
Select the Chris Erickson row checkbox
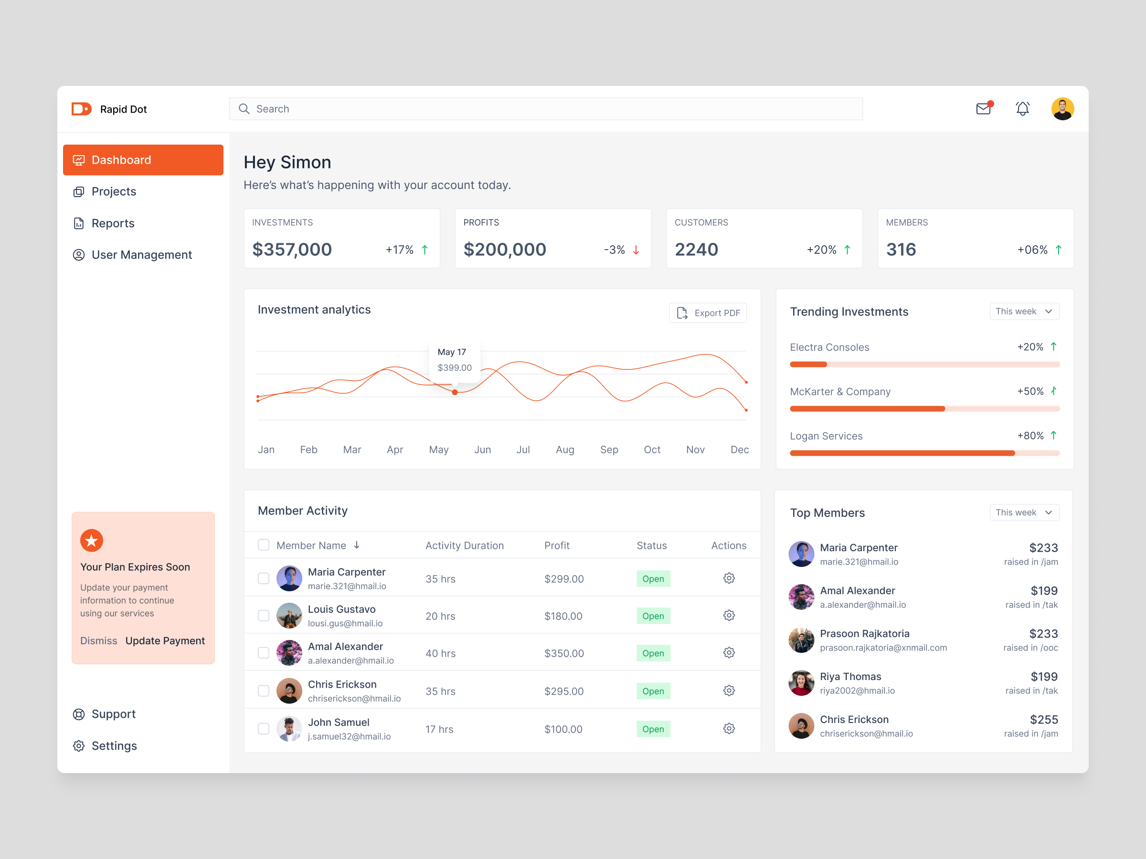pyautogui.click(x=264, y=691)
